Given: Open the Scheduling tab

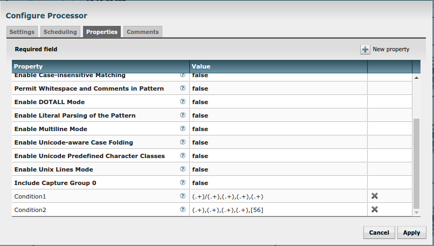Looking at the screenshot, I should 60,32.
